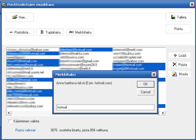Click the Poista valinnat link
The height and width of the screenshot is (140, 196).
click(x=25, y=130)
